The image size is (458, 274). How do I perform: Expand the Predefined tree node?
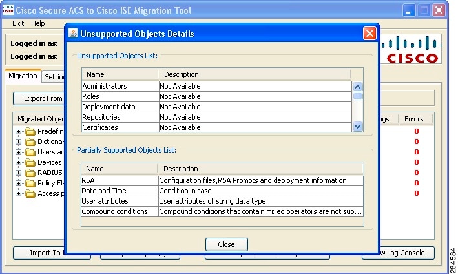pos(18,131)
